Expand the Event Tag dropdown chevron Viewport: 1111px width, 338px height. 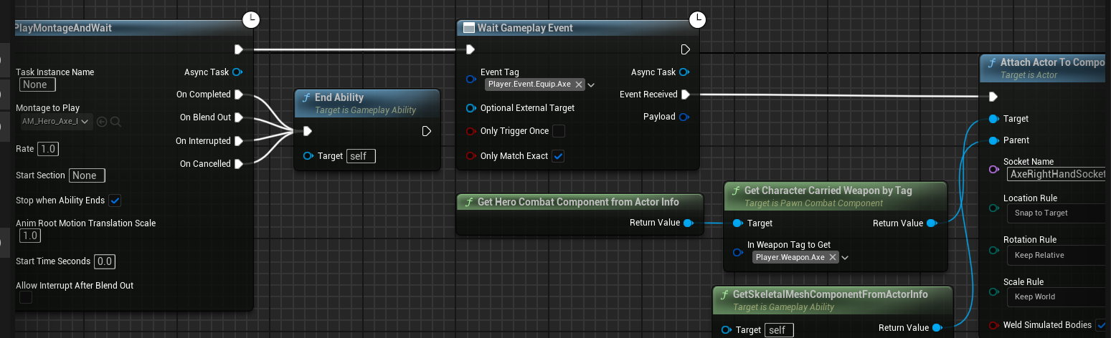point(591,84)
